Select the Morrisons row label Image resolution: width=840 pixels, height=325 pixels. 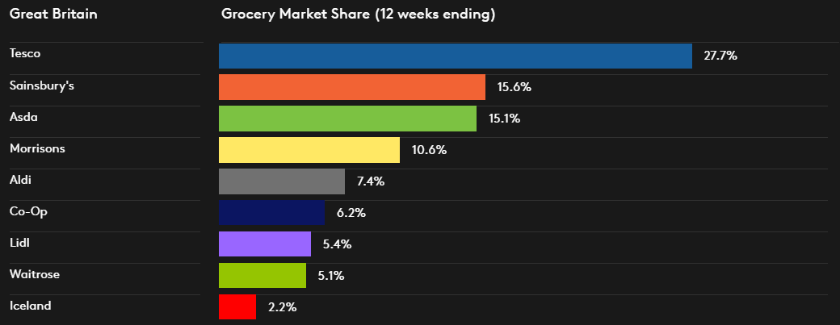(37, 148)
